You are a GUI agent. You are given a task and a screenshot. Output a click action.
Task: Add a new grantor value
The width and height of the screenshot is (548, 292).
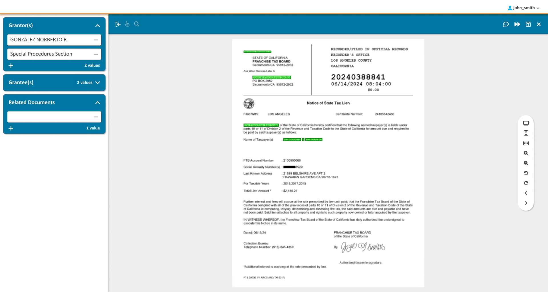point(11,66)
